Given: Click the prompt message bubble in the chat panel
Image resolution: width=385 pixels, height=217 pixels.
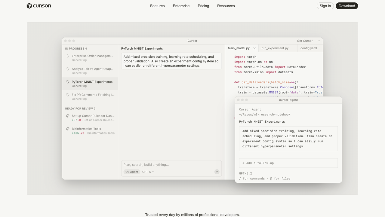Looking at the screenshot, I should (171, 61).
